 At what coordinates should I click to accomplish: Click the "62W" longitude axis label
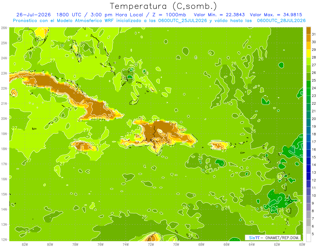[x=277, y=244]
